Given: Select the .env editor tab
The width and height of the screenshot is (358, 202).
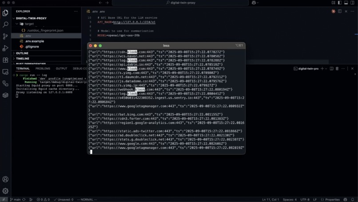Looking at the screenshot, I should tap(95, 12).
